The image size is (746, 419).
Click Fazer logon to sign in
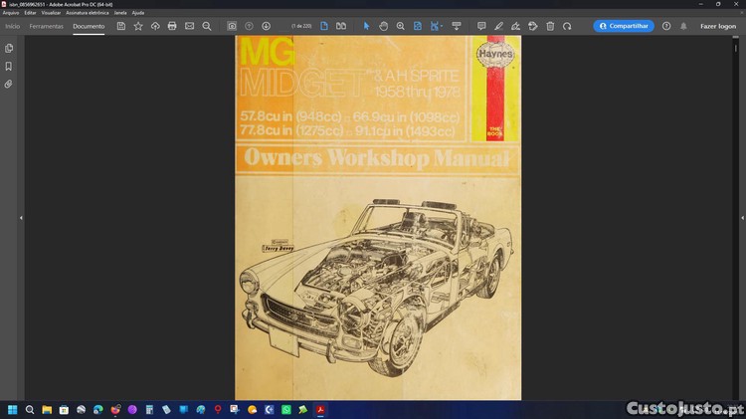click(x=718, y=26)
